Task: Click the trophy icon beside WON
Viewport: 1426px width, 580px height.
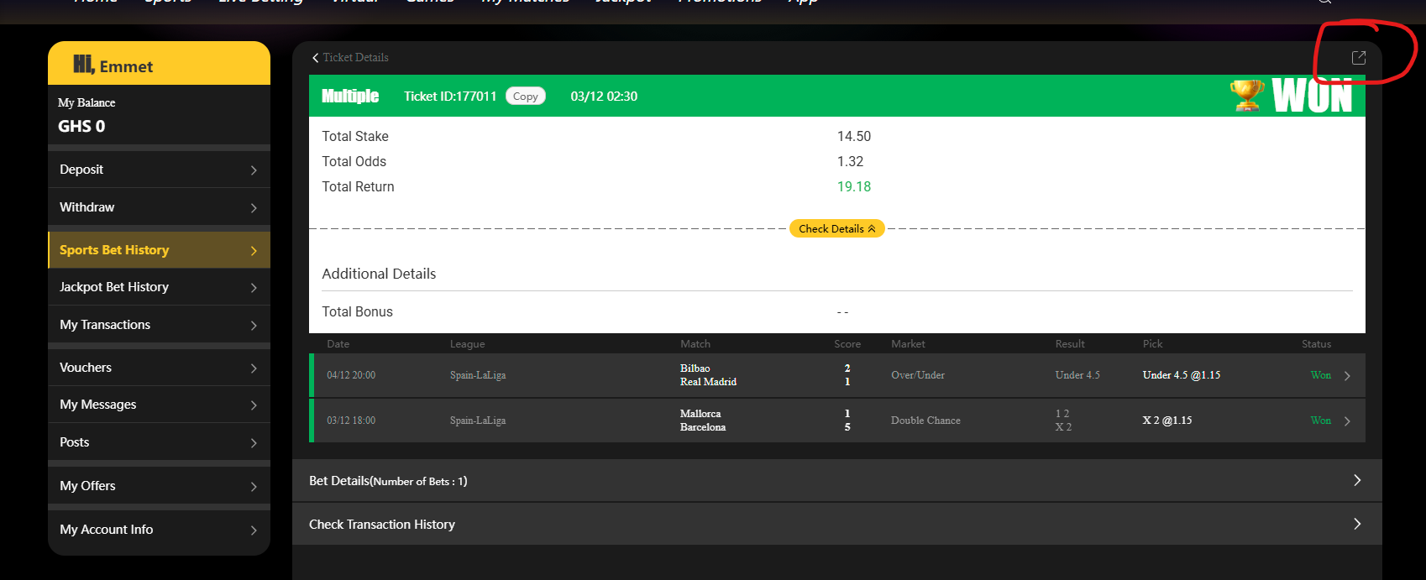Action: coord(1247,95)
